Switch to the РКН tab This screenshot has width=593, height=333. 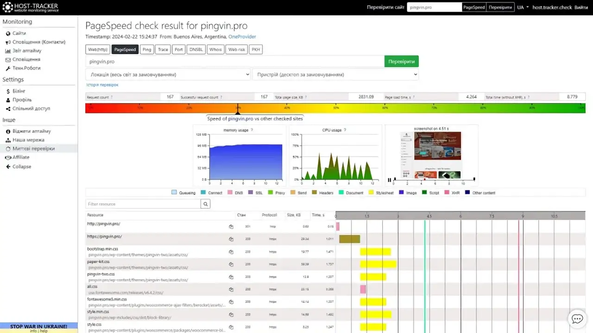(255, 49)
